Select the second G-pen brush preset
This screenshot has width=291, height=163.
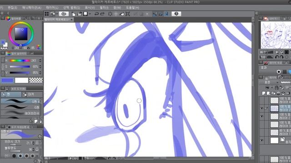click(x=20, y=107)
